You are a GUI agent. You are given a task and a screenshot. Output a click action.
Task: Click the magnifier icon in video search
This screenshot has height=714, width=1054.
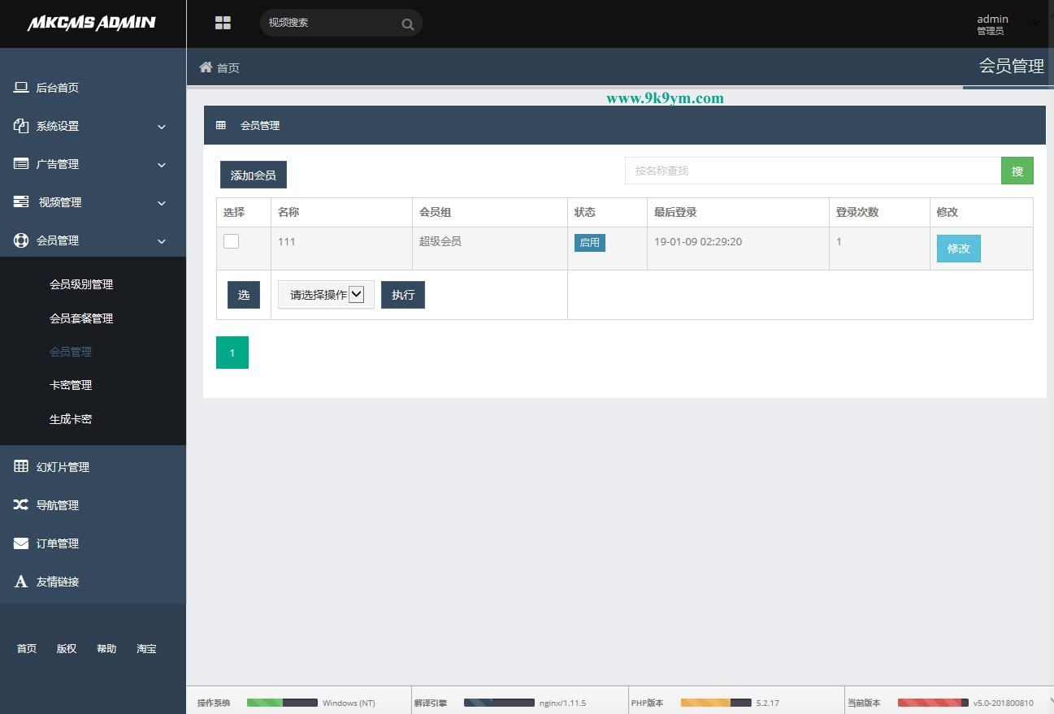pos(407,24)
